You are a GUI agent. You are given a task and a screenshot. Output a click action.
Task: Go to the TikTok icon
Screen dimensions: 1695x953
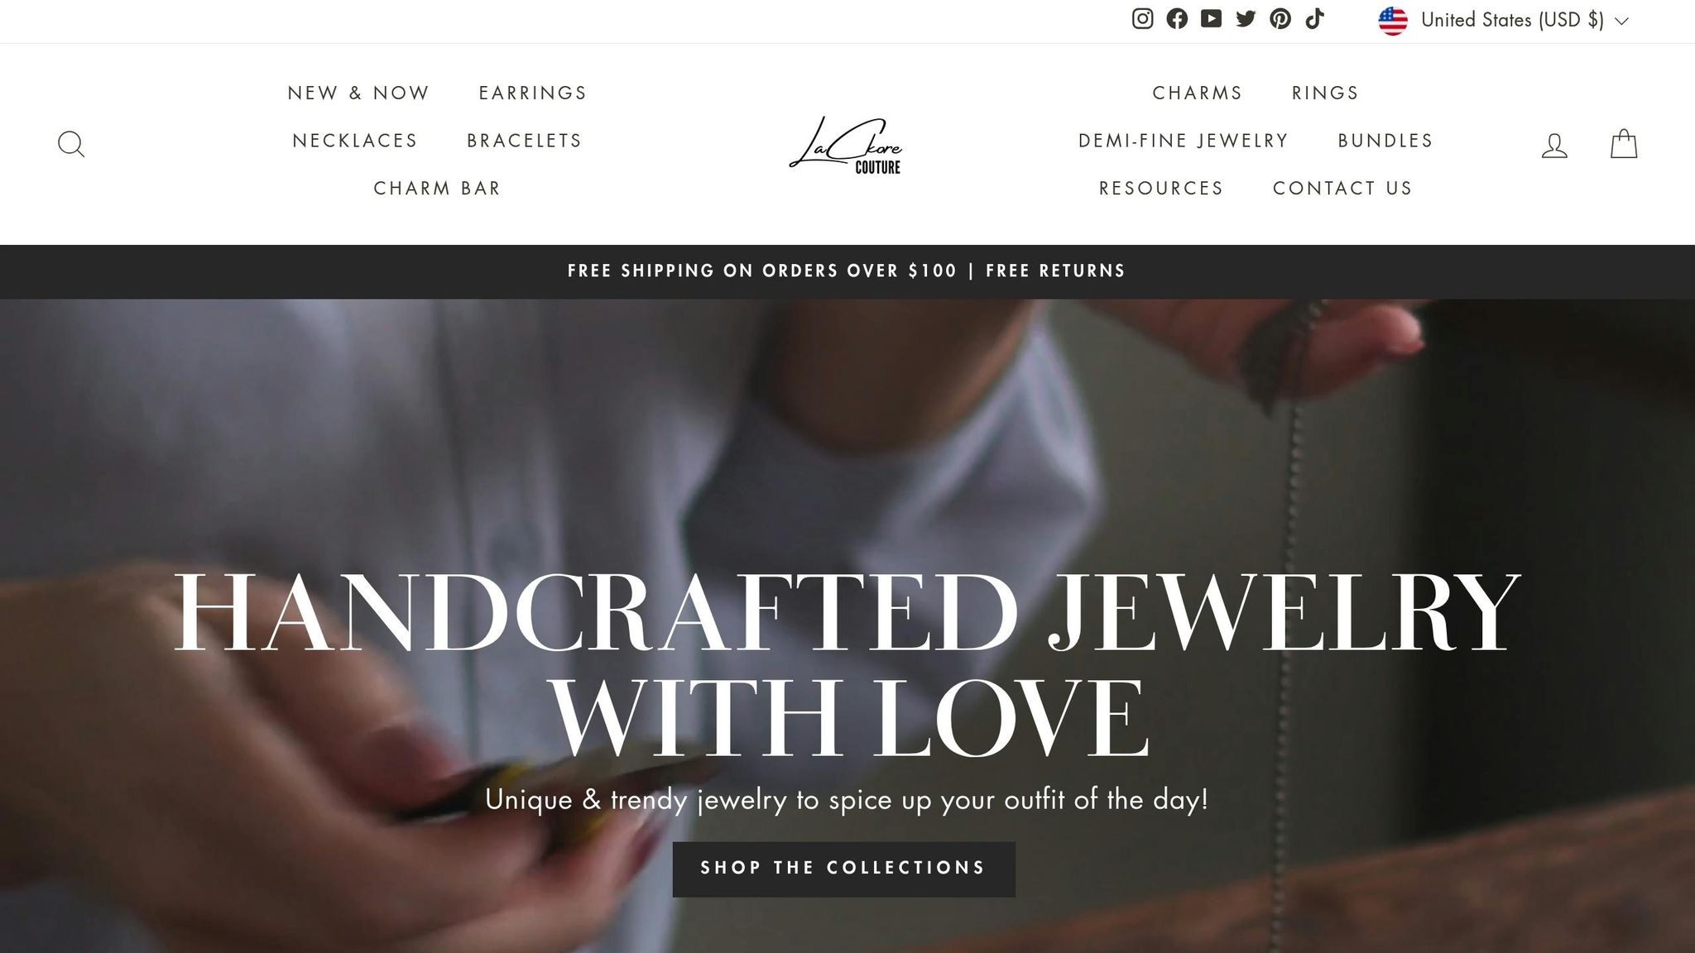[1315, 19]
